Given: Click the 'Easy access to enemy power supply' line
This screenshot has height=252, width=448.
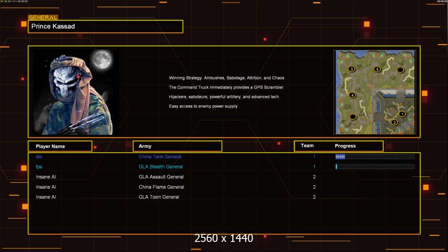Looking at the screenshot, I should click(x=203, y=106).
